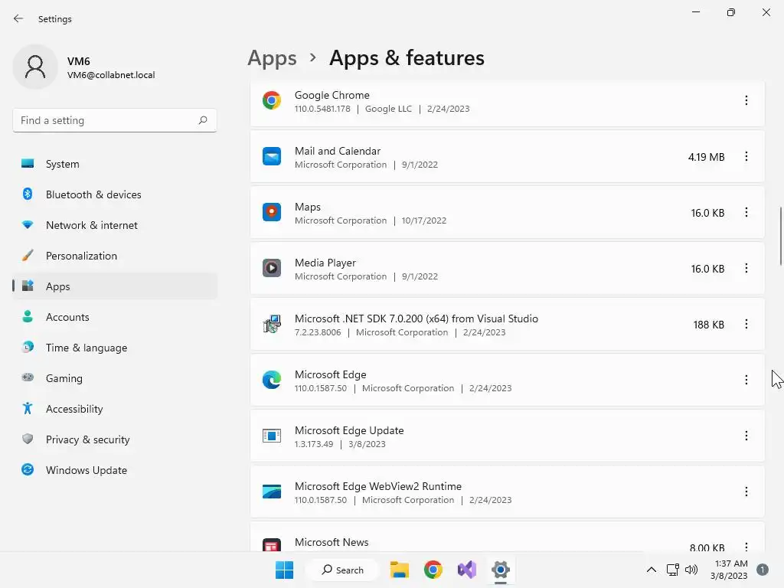Open more options for Media Player
Screen dimensions: 784x588
tap(746, 268)
